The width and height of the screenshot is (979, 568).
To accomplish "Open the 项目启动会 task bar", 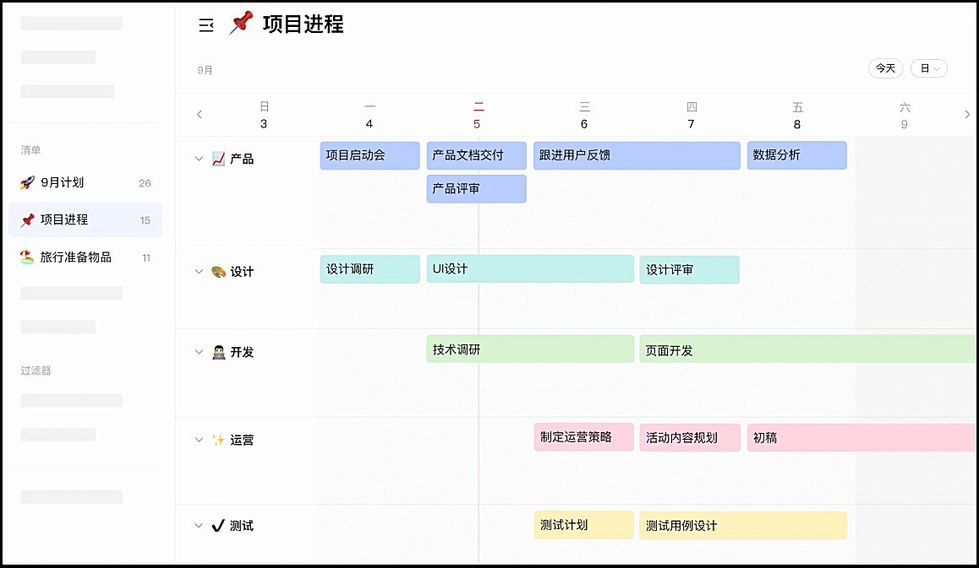I will coord(369,155).
